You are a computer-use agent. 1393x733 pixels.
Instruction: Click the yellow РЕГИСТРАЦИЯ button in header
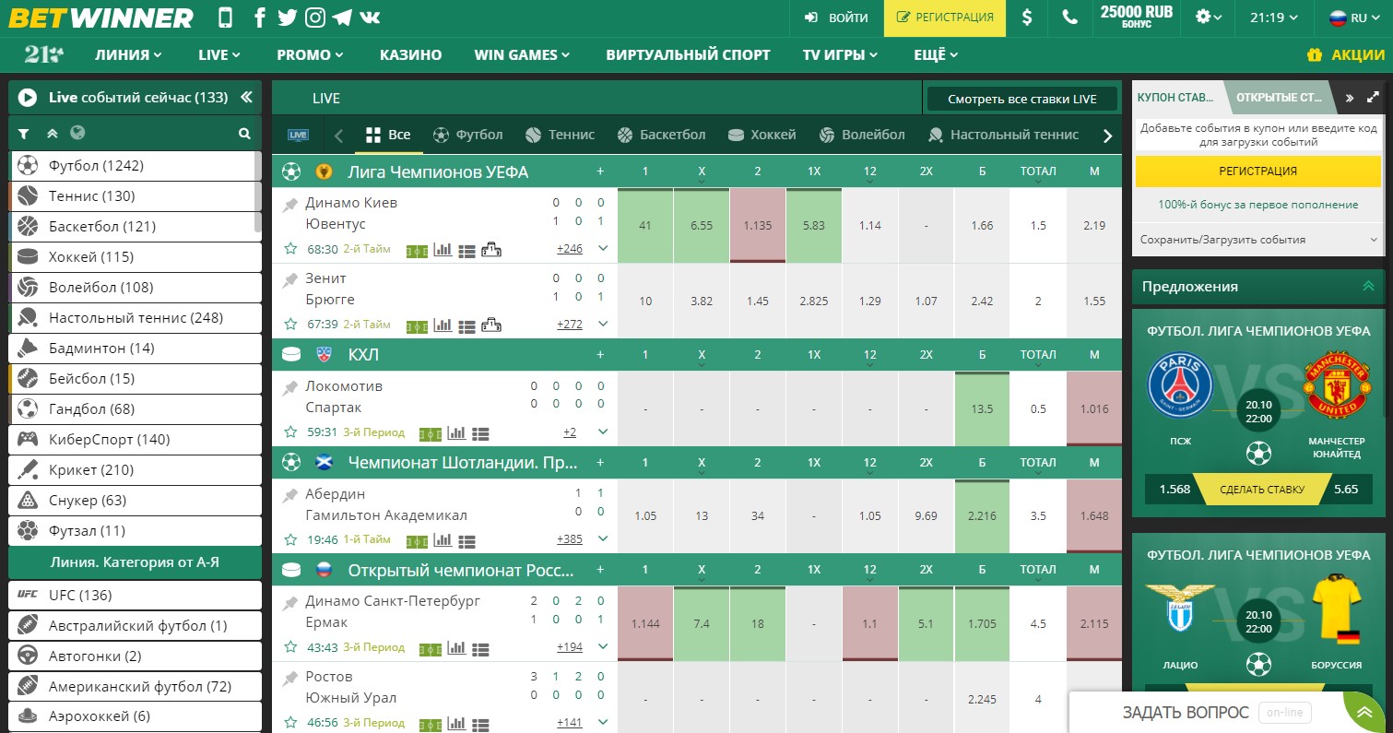coord(945,18)
